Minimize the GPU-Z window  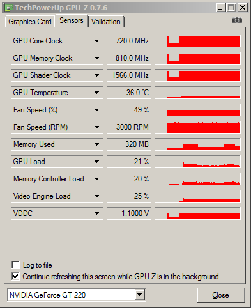[x=220, y=8]
